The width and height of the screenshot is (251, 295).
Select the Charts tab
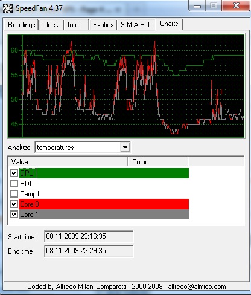pyautogui.click(x=169, y=24)
